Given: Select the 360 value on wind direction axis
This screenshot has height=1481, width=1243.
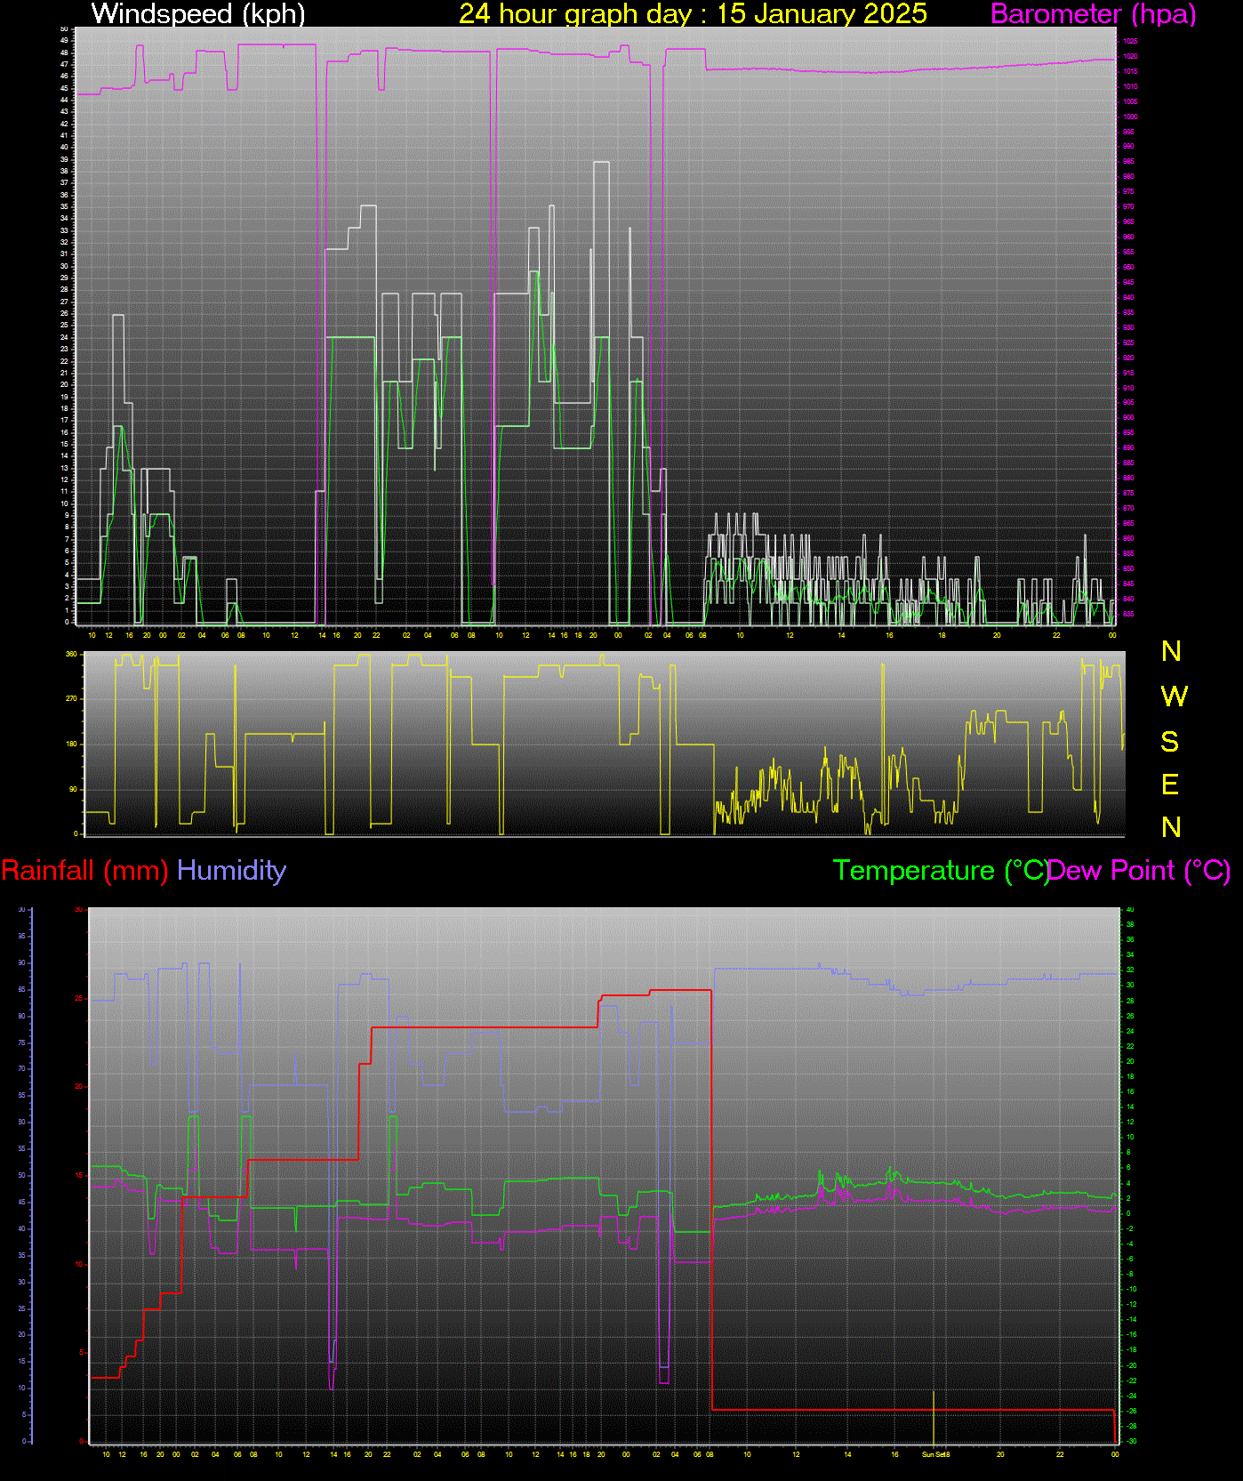Looking at the screenshot, I should click(x=72, y=654).
